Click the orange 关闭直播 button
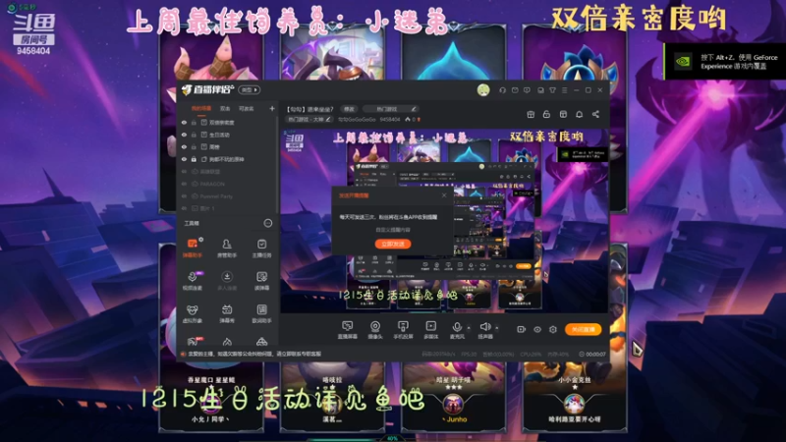The width and height of the screenshot is (786, 442). tap(583, 329)
